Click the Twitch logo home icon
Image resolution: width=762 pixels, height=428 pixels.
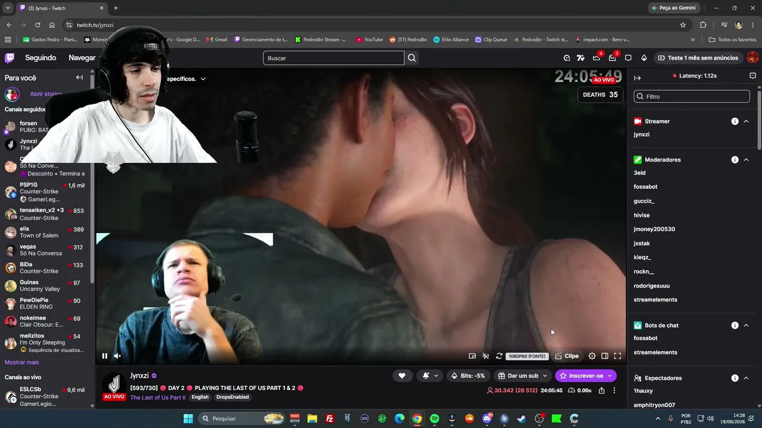click(x=10, y=58)
